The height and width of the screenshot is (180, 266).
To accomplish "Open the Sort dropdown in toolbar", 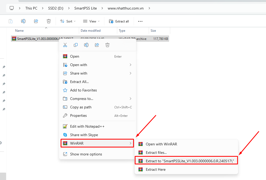I will click(68, 21).
